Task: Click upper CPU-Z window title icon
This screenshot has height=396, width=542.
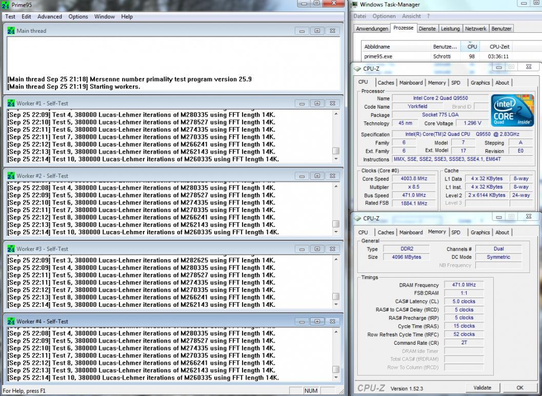Action: click(357, 69)
